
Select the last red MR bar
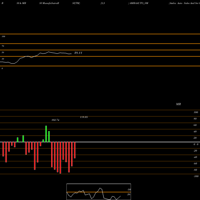point(75,150)
